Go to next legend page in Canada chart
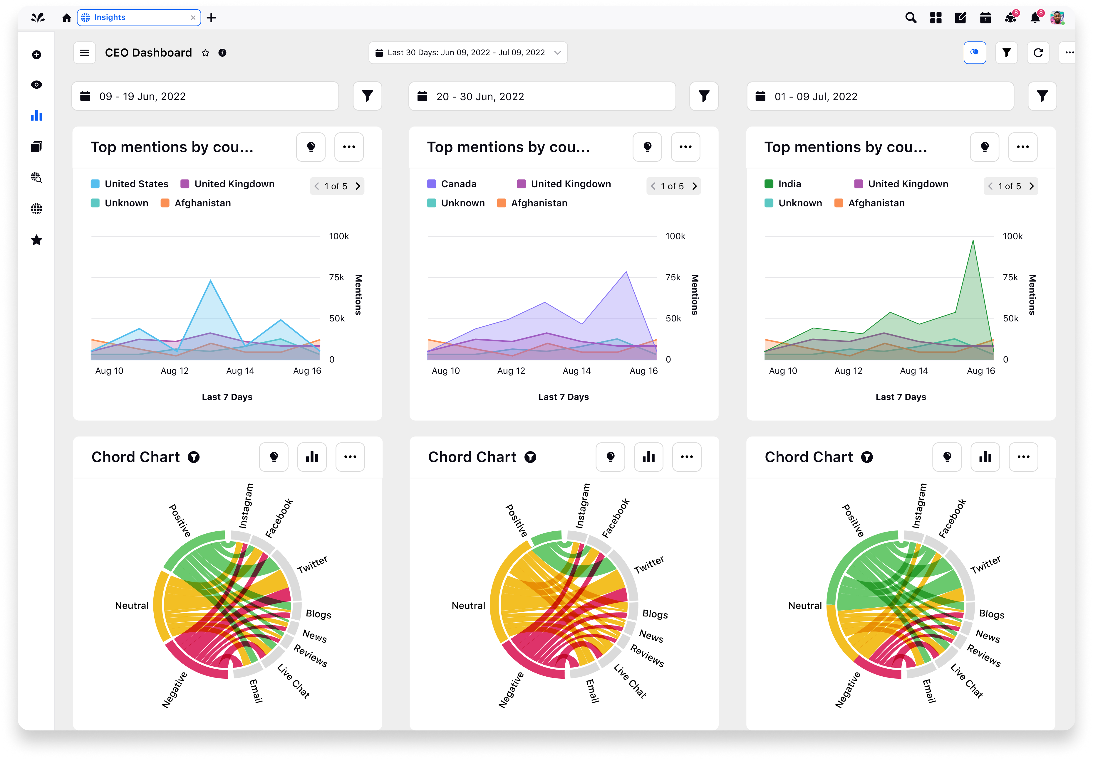Screen dimensions: 1093x760 point(695,186)
